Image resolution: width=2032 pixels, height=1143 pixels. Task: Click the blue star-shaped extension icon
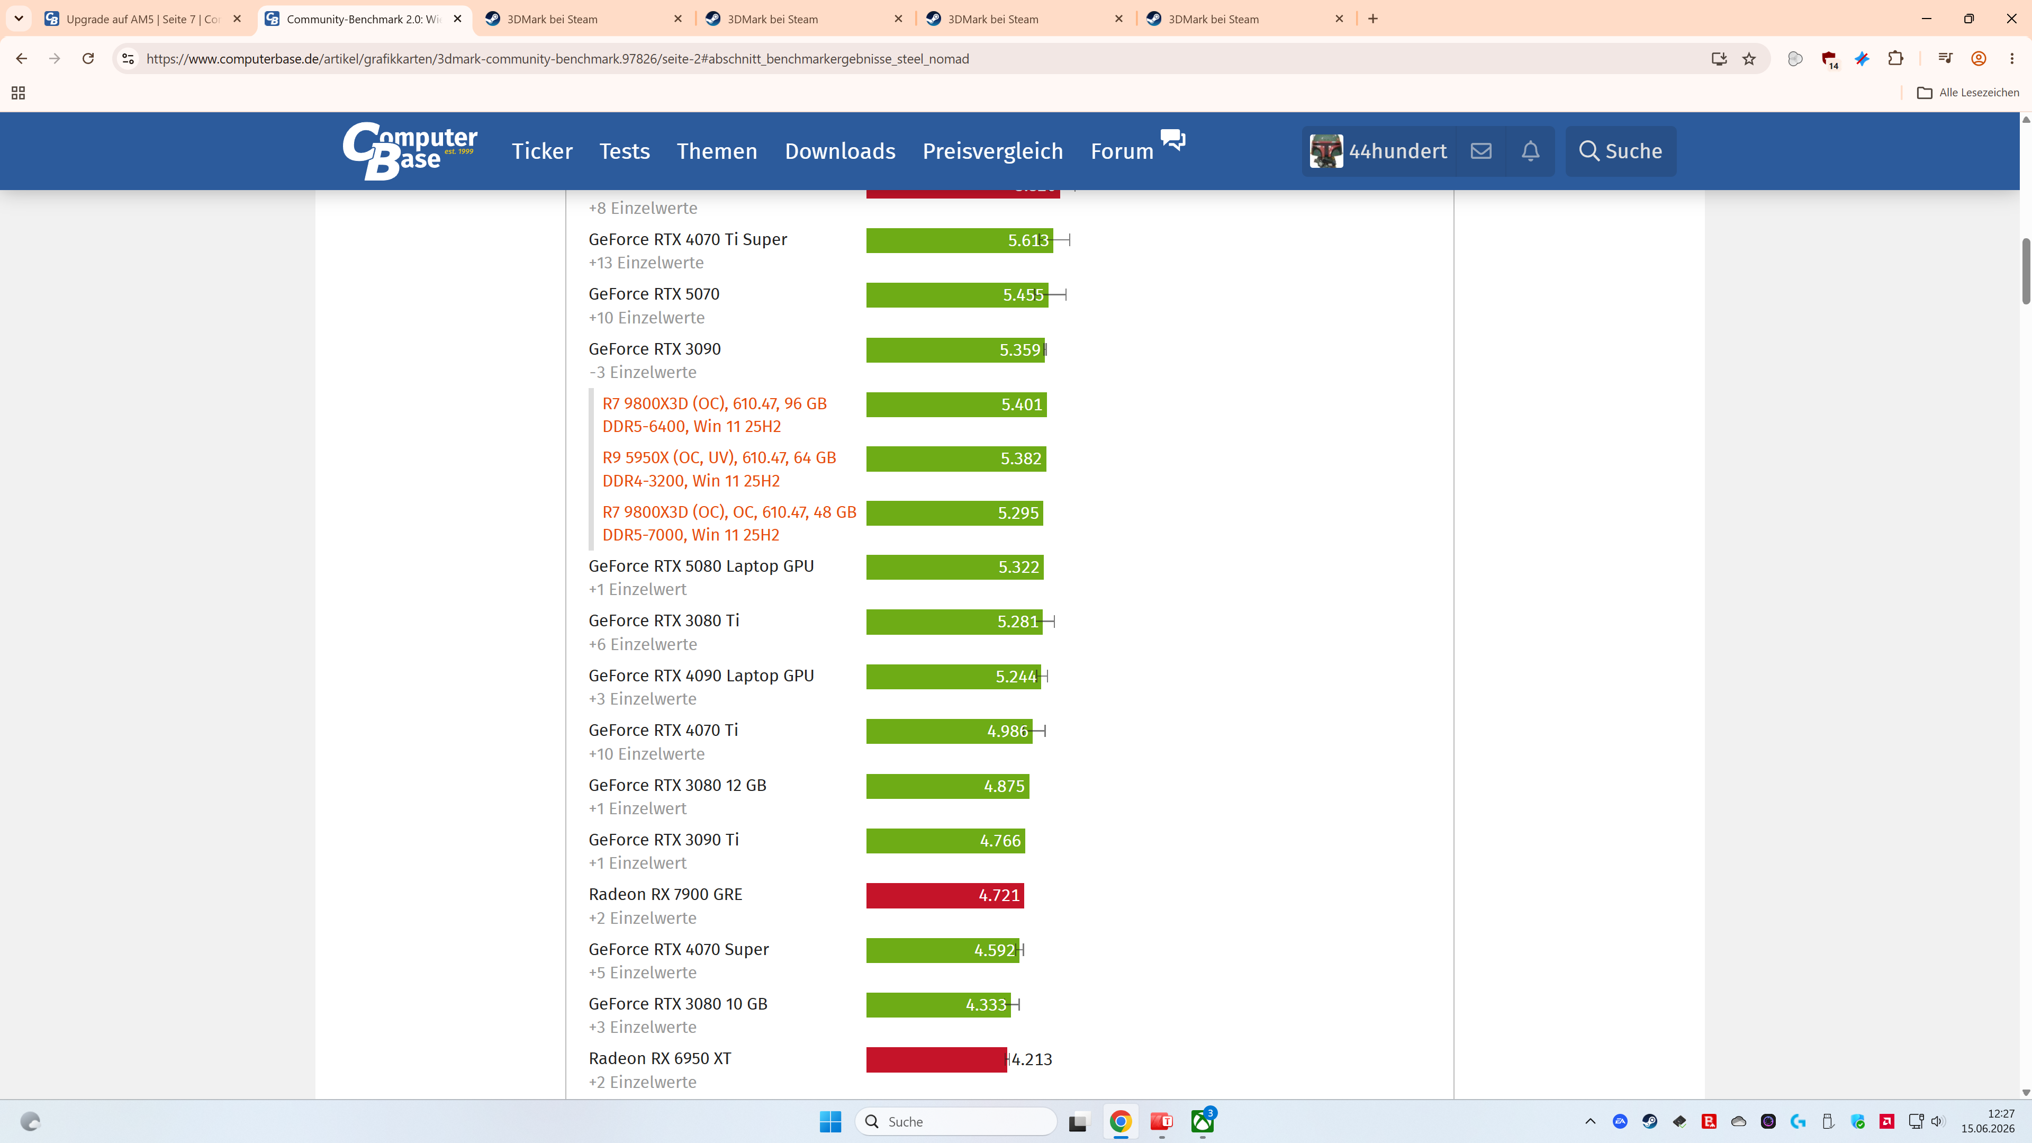(1862, 58)
